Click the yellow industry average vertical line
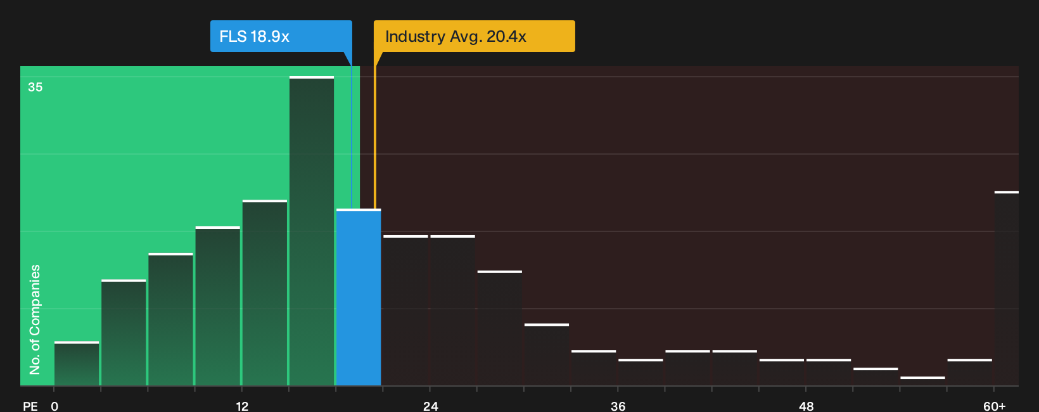 pyautogui.click(x=374, y=137)
